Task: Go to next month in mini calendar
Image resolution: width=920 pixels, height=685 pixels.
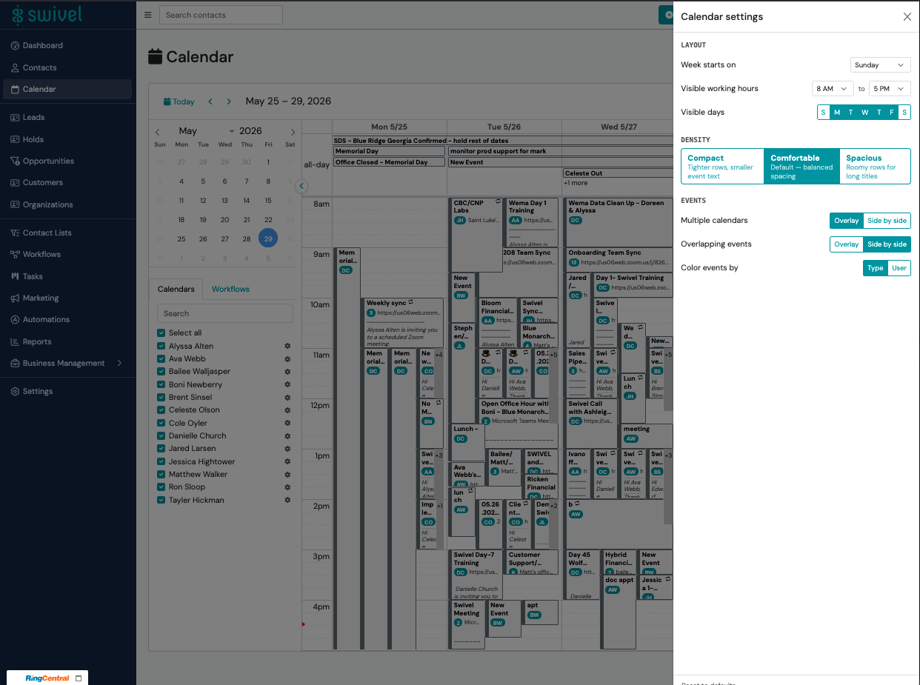Action: point(293,132)
